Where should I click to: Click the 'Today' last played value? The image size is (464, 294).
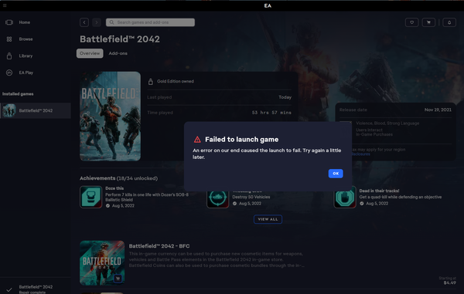coord(285,97)
